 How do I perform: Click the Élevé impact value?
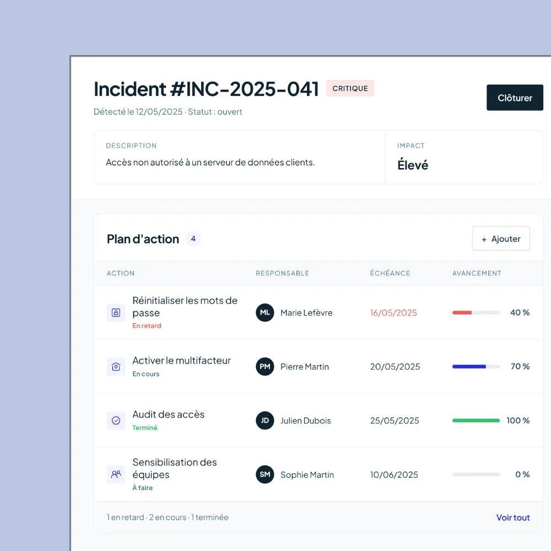click(413, 165)
